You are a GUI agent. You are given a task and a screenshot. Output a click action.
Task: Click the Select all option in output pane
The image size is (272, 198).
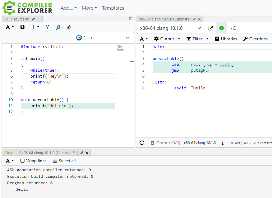(64, 161)
